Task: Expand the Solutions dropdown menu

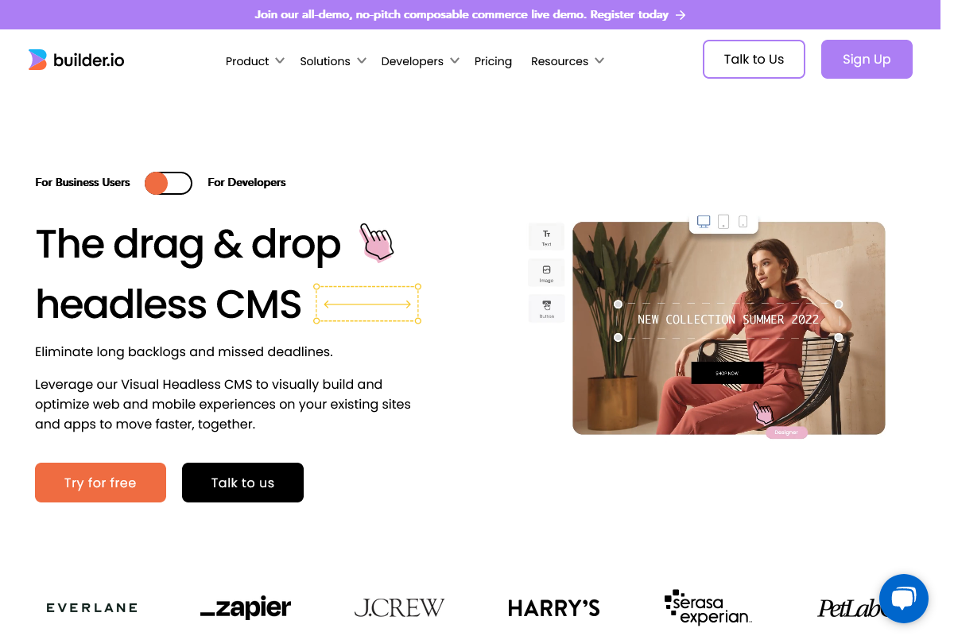Action: (333, 61)
